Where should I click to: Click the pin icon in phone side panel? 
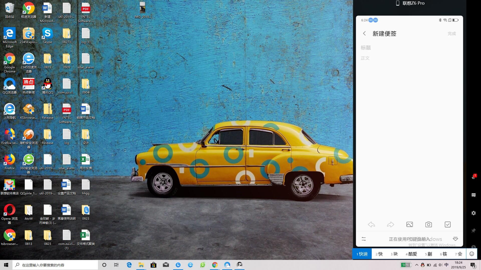click(x=474, y=231)
